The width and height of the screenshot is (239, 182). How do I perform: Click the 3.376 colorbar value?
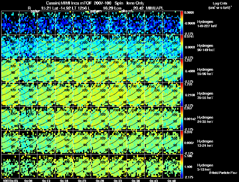[188, 132]
